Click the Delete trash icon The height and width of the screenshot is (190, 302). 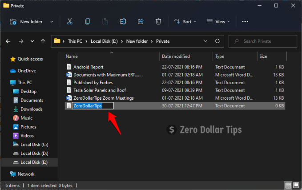(x=158, y=21)
